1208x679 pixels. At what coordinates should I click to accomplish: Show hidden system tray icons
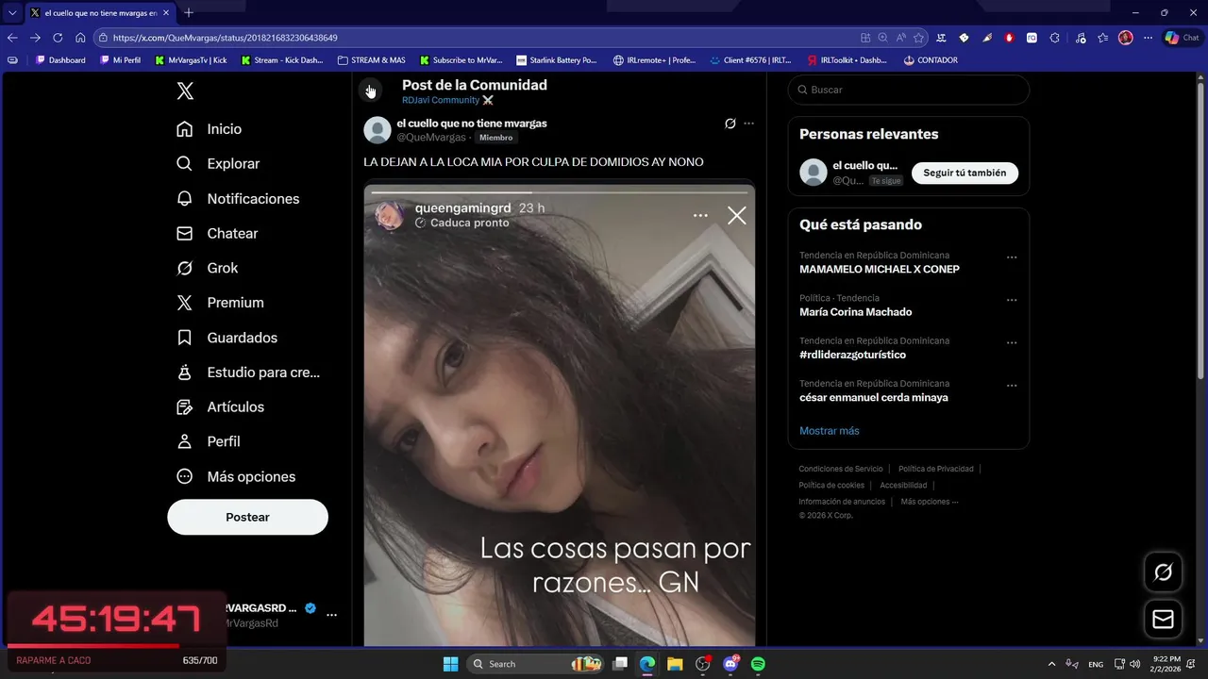(x=1051, y=664)
